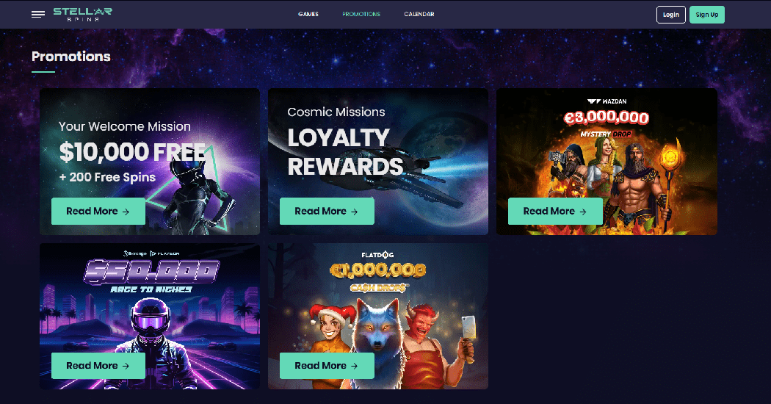The height and width of the screenshot is (404, 771).
Task: Click the Wazdan logo on Mystery Drop card
Action: (607, 101)
